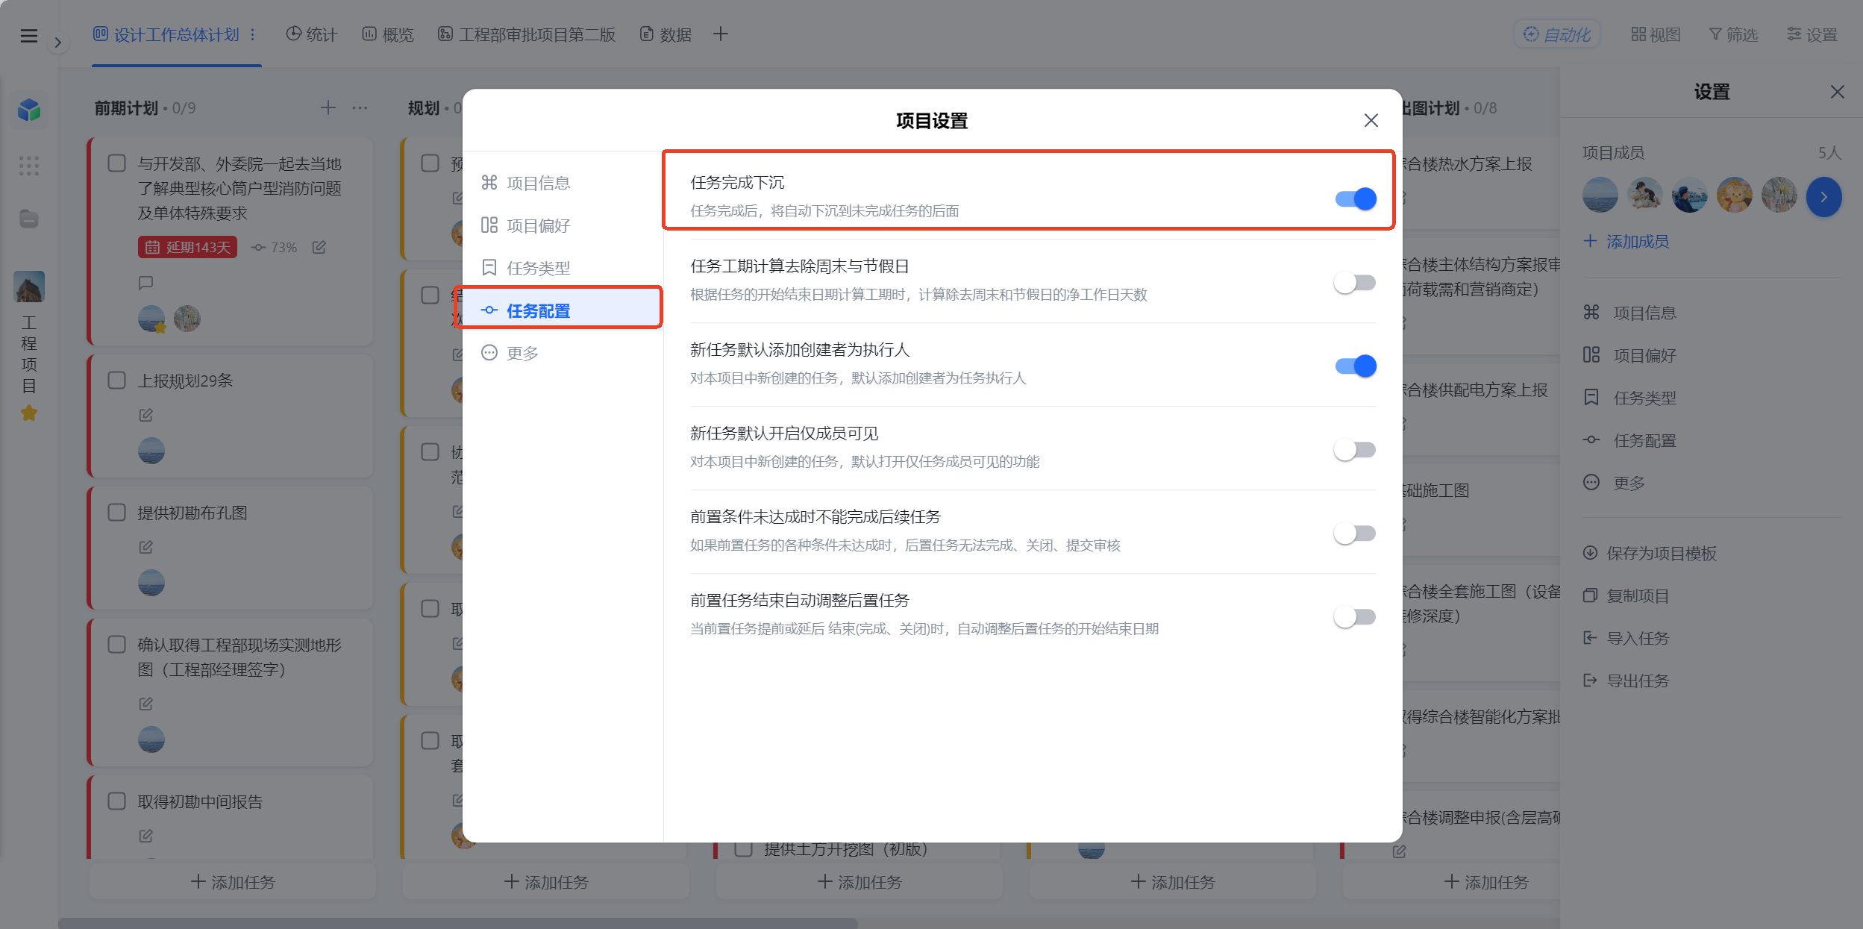The height and width of the screenshot is (929, 1863).
Task: Click the yellow star favorite icon
Action: [29, 413]
